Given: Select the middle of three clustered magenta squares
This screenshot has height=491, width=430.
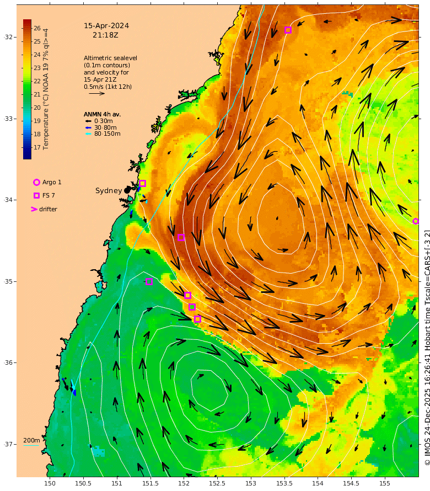Looking at the screenshot, I should pos(192,307).
